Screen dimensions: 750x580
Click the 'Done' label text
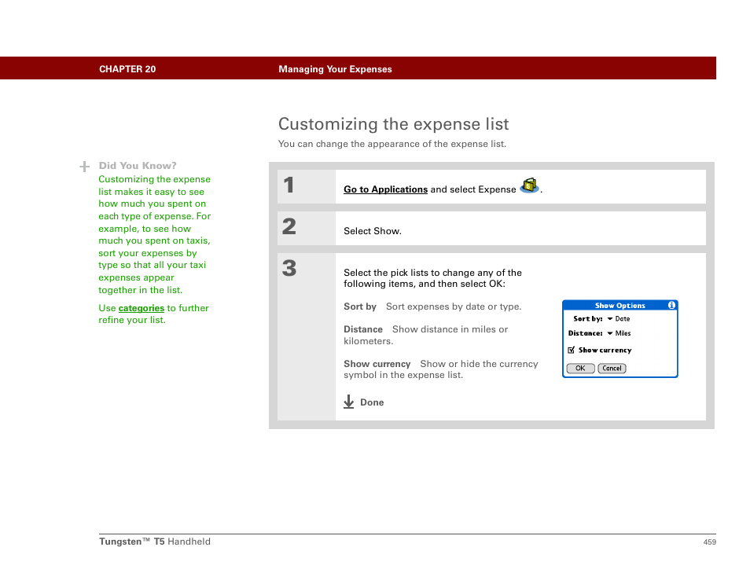(x=372, y=402)
